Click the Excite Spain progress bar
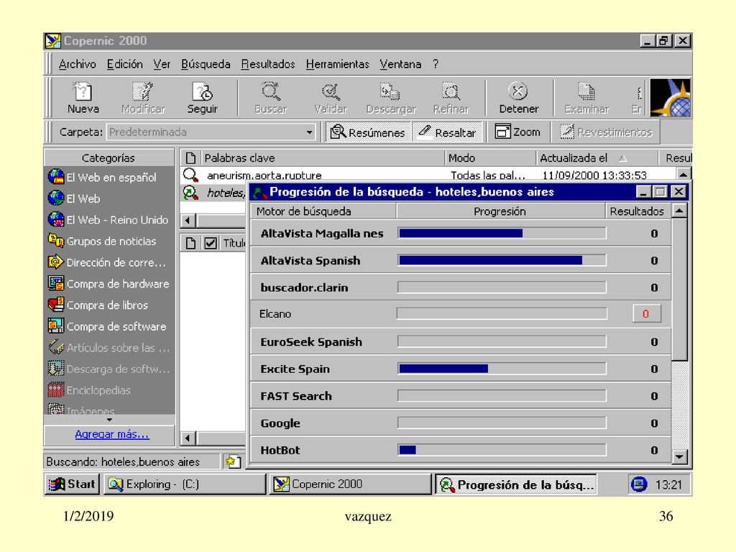The height and width of the screenshot is (552, 736). click(x=502, y=369)
